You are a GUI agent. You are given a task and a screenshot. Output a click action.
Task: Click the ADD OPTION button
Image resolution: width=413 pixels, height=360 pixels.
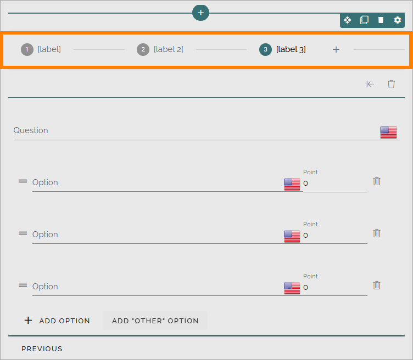(x=57, y=321)
